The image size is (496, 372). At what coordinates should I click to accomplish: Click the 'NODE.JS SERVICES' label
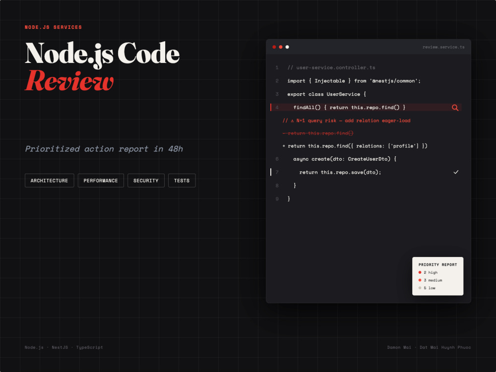(53, 27)
